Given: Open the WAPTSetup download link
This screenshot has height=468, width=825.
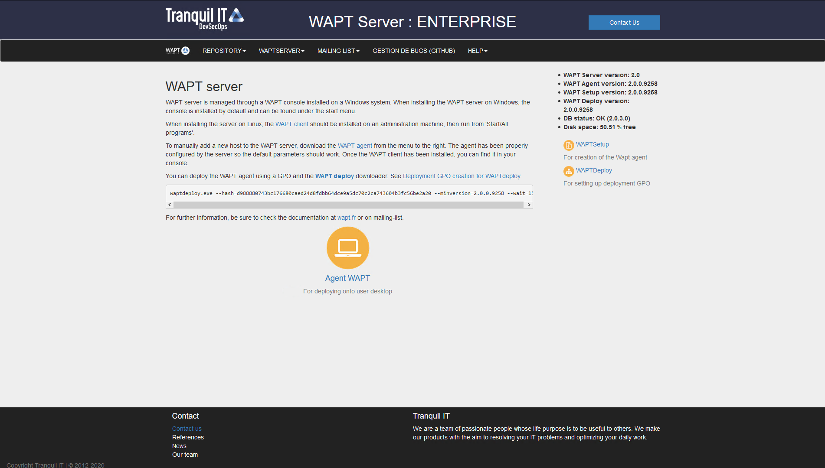Looking at the screenshot, I should pos(593,144).
